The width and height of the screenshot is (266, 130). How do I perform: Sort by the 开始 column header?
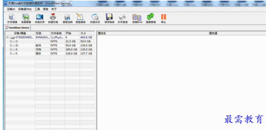click(x=72, y=33)
